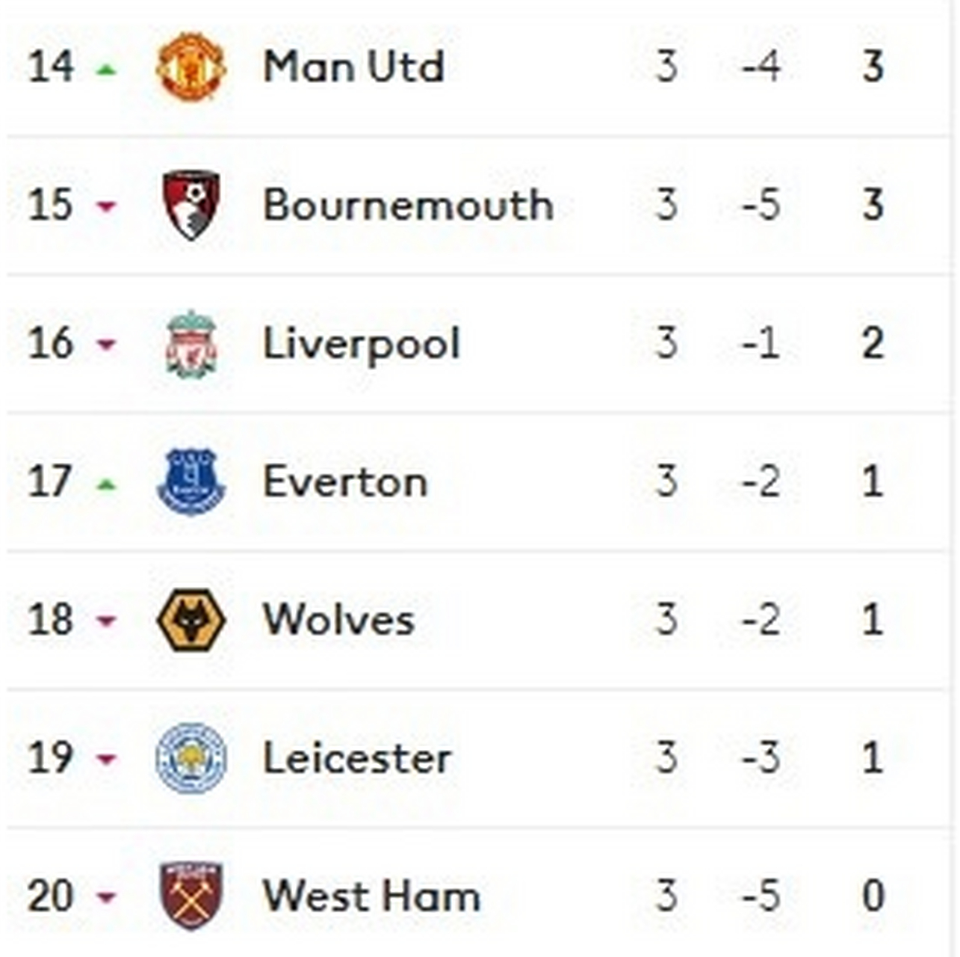Click the Liverpool club crest
The width and height of the screenshot is (960, 957).
click(191, 344)
